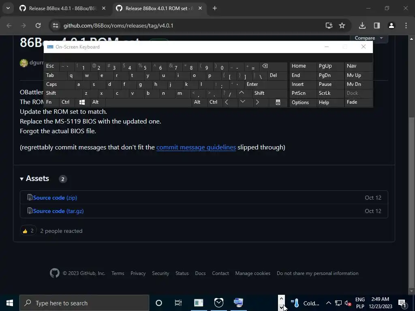Click Enter key on On-Screen Keyboard
Viewport: 415px width, 311px height.
click(x=266, y=84)
